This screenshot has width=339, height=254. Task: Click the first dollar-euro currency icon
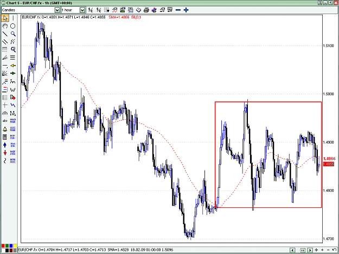91,10
